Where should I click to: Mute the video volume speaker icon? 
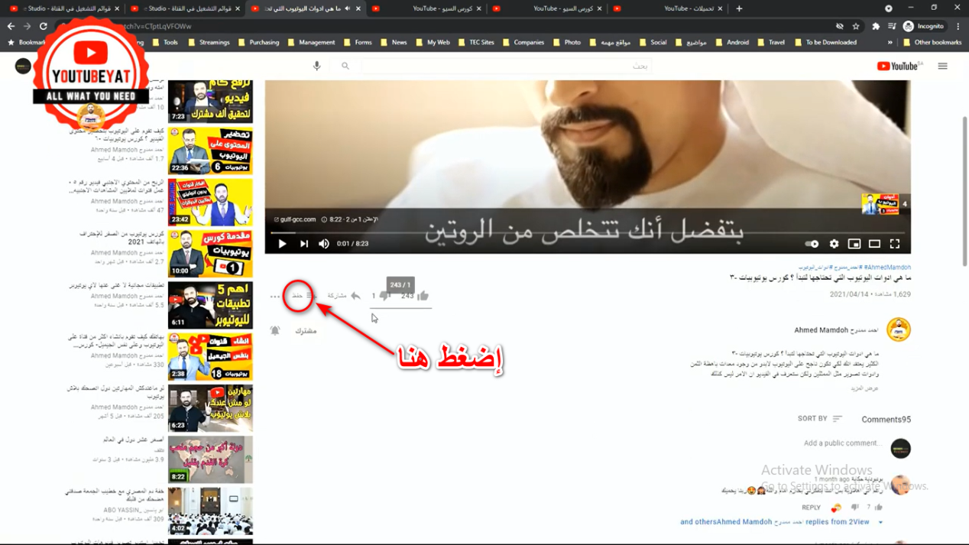[324, 244]
